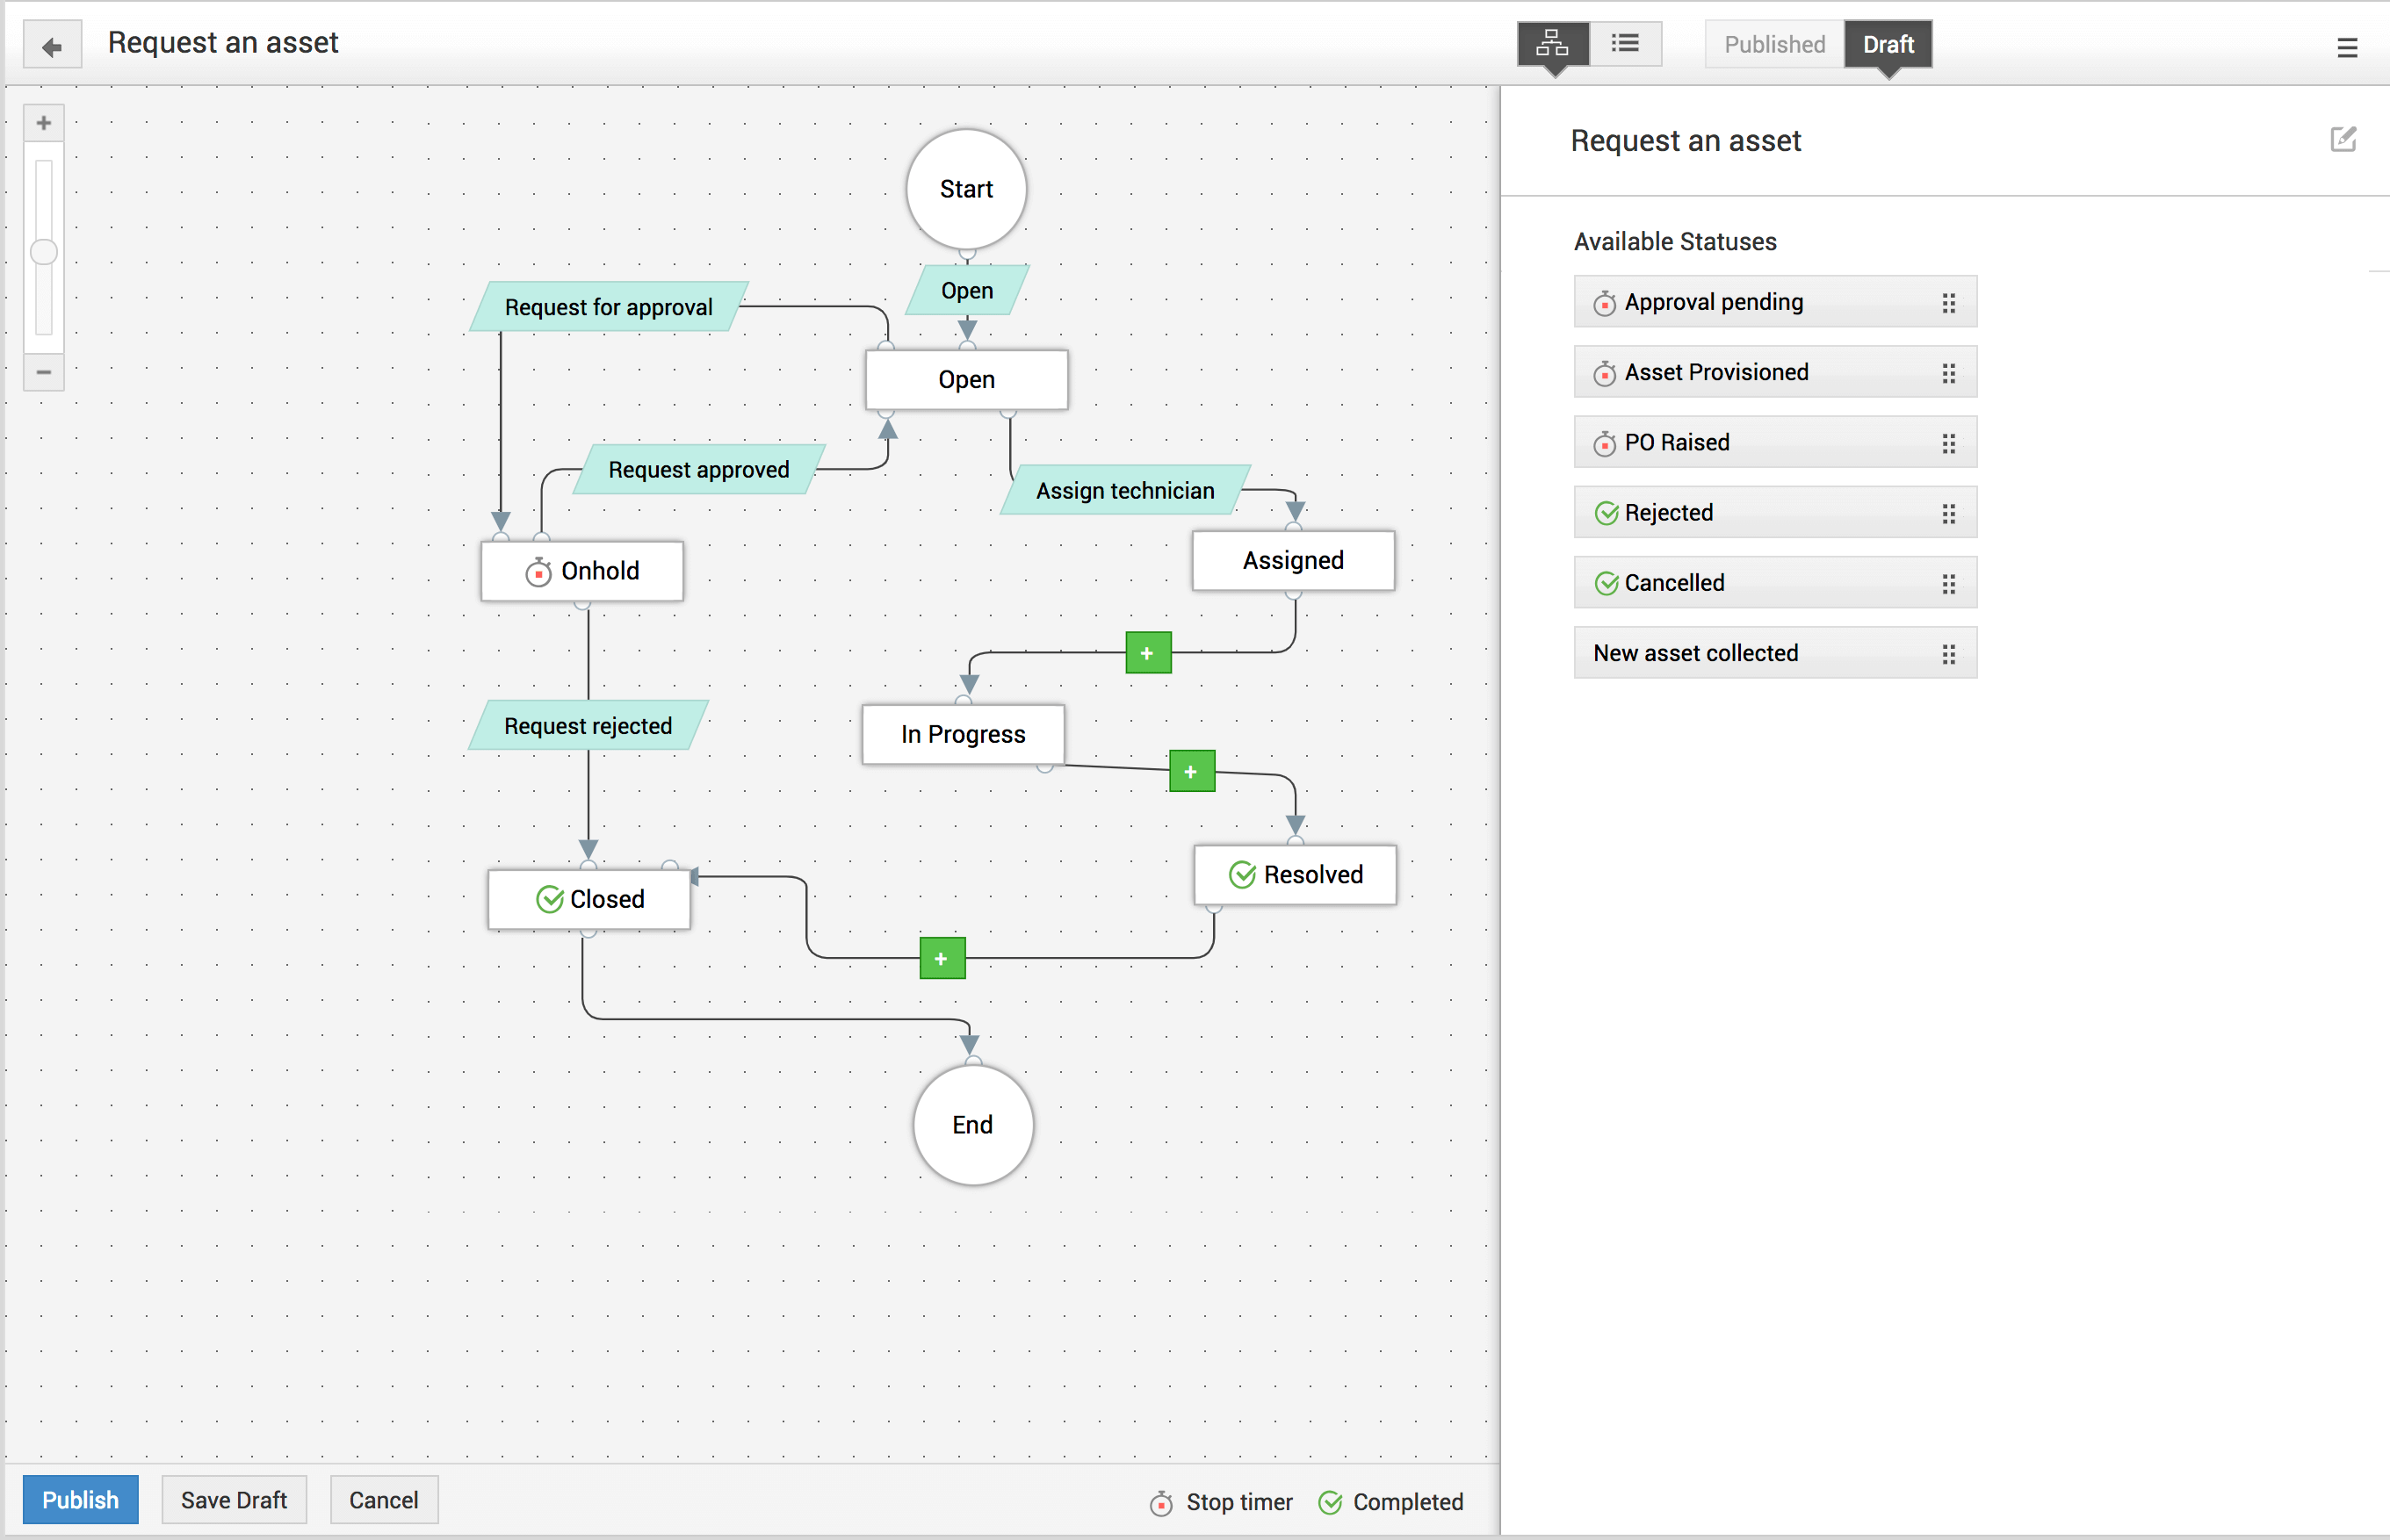
Task: Click the Save Draft button
Action: point(233,1499)
